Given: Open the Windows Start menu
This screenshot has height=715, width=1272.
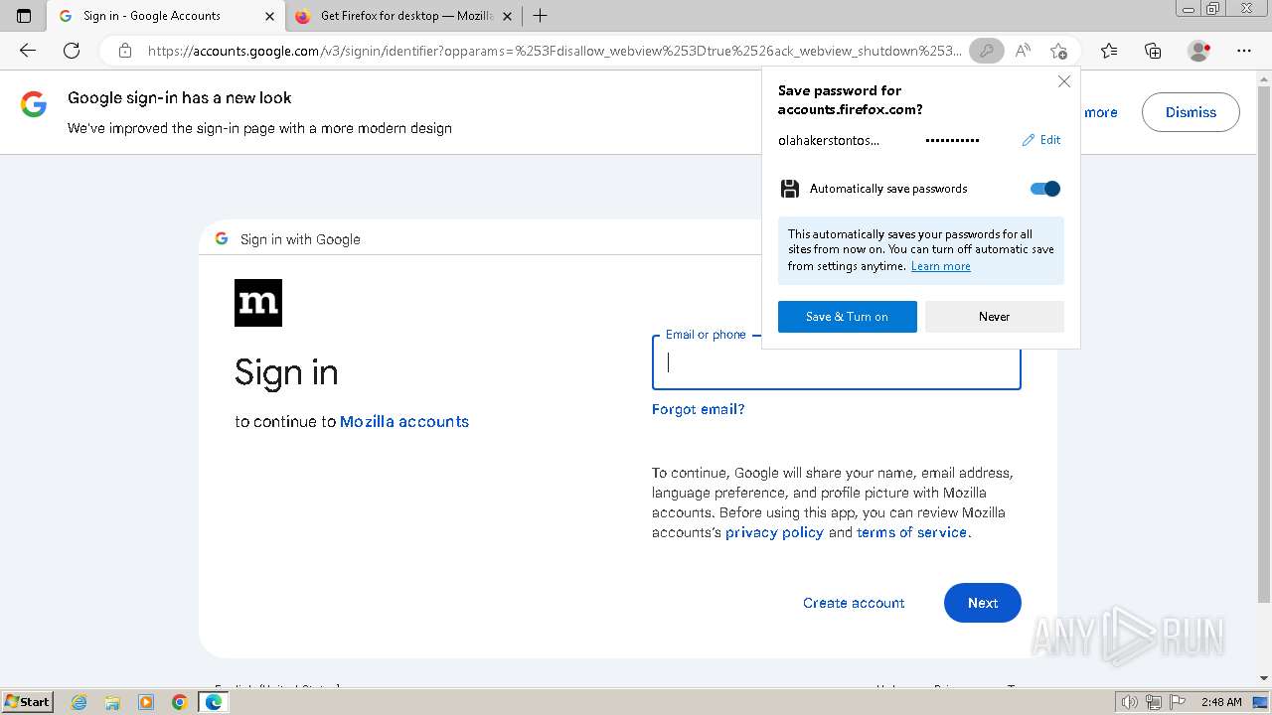Looking at the screenshot, I should (27, 702).
